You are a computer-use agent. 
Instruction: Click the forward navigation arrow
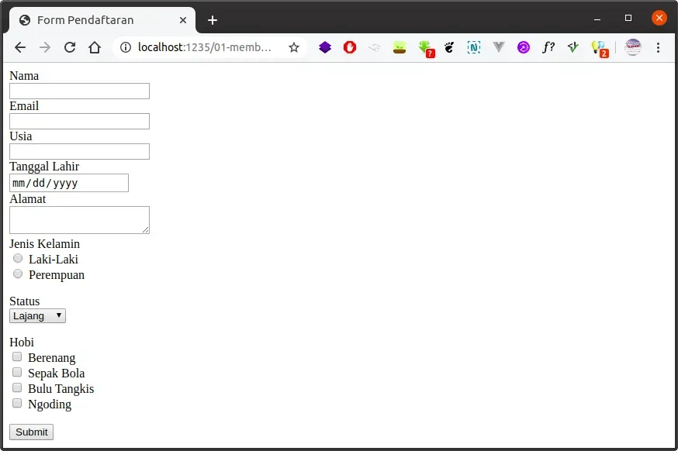pos(44,47)
